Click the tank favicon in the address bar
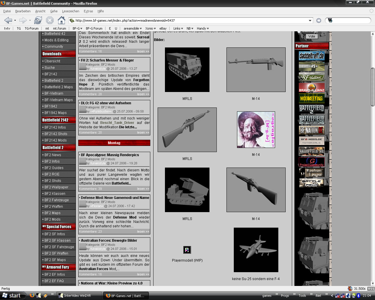 coord(72,21)
